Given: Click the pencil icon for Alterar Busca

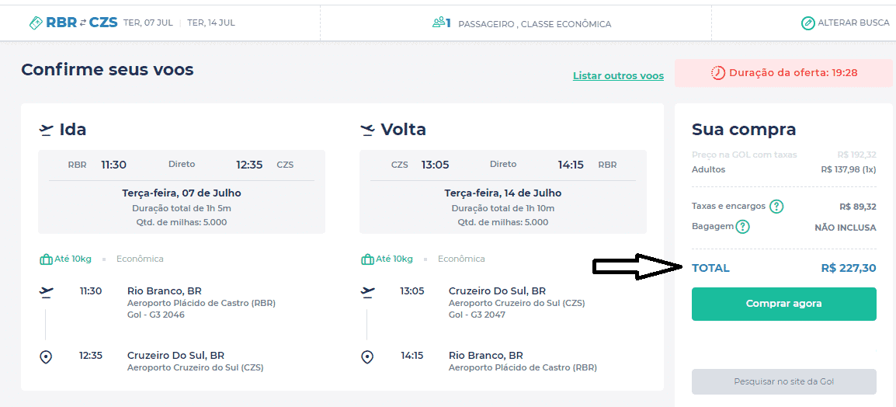Looking at the screenshot, I should tap(808, 23).
